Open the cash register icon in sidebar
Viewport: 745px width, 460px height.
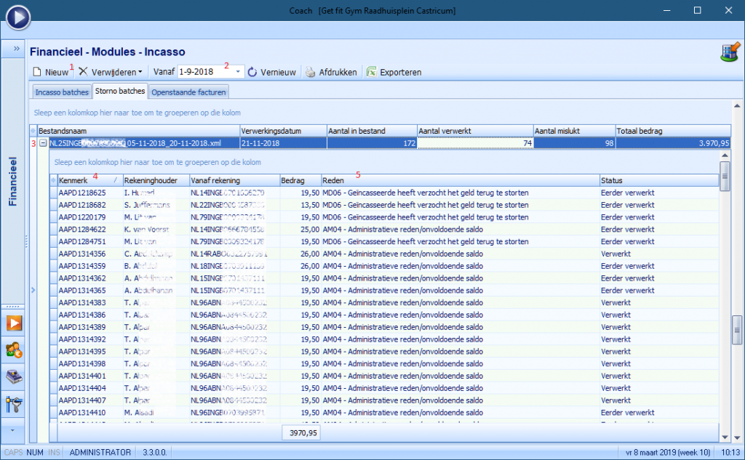click(x=15, y=376)
